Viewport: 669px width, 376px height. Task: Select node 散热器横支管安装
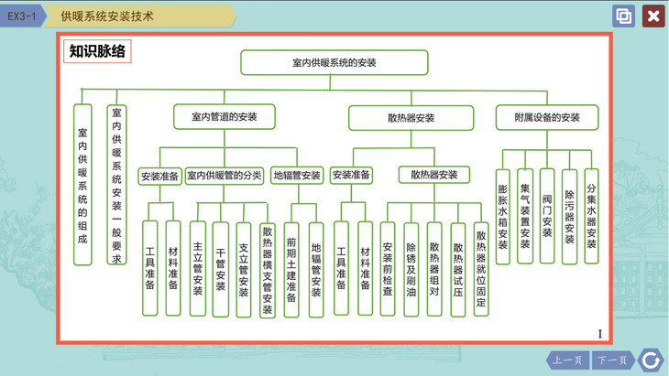tap(267, 271)
